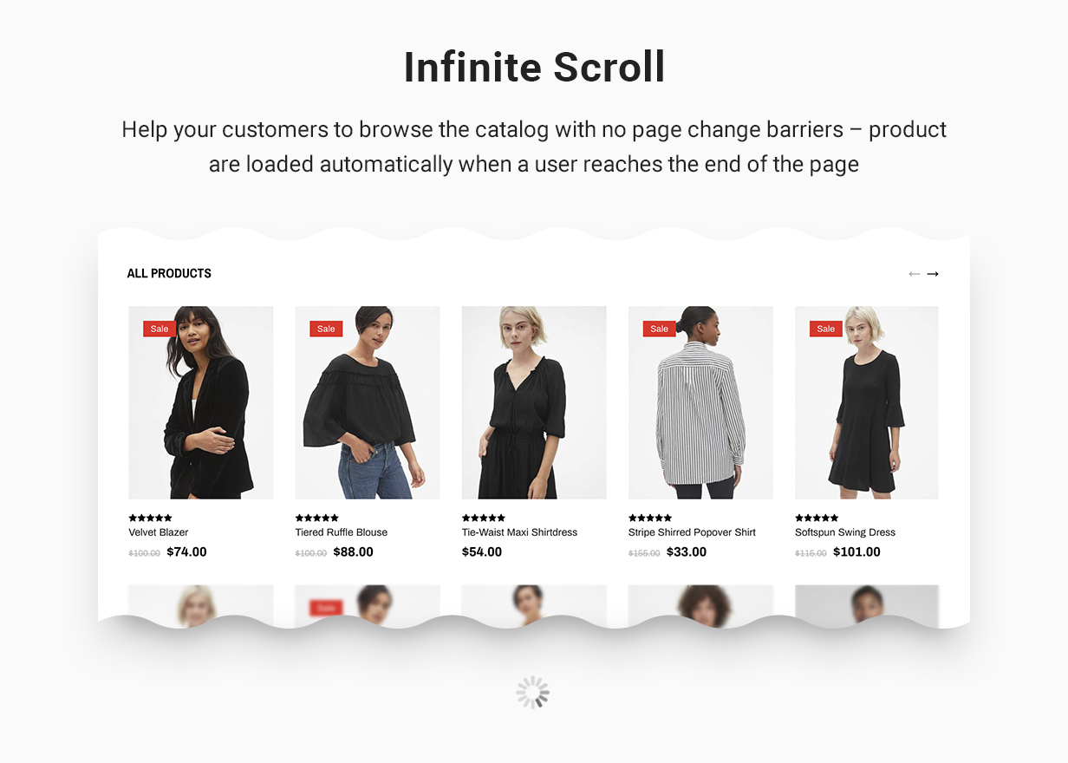Click the Sale badge on Tiered Ruffle Blouse
The width and height of the screenshot is (1068, 763).
326,329
